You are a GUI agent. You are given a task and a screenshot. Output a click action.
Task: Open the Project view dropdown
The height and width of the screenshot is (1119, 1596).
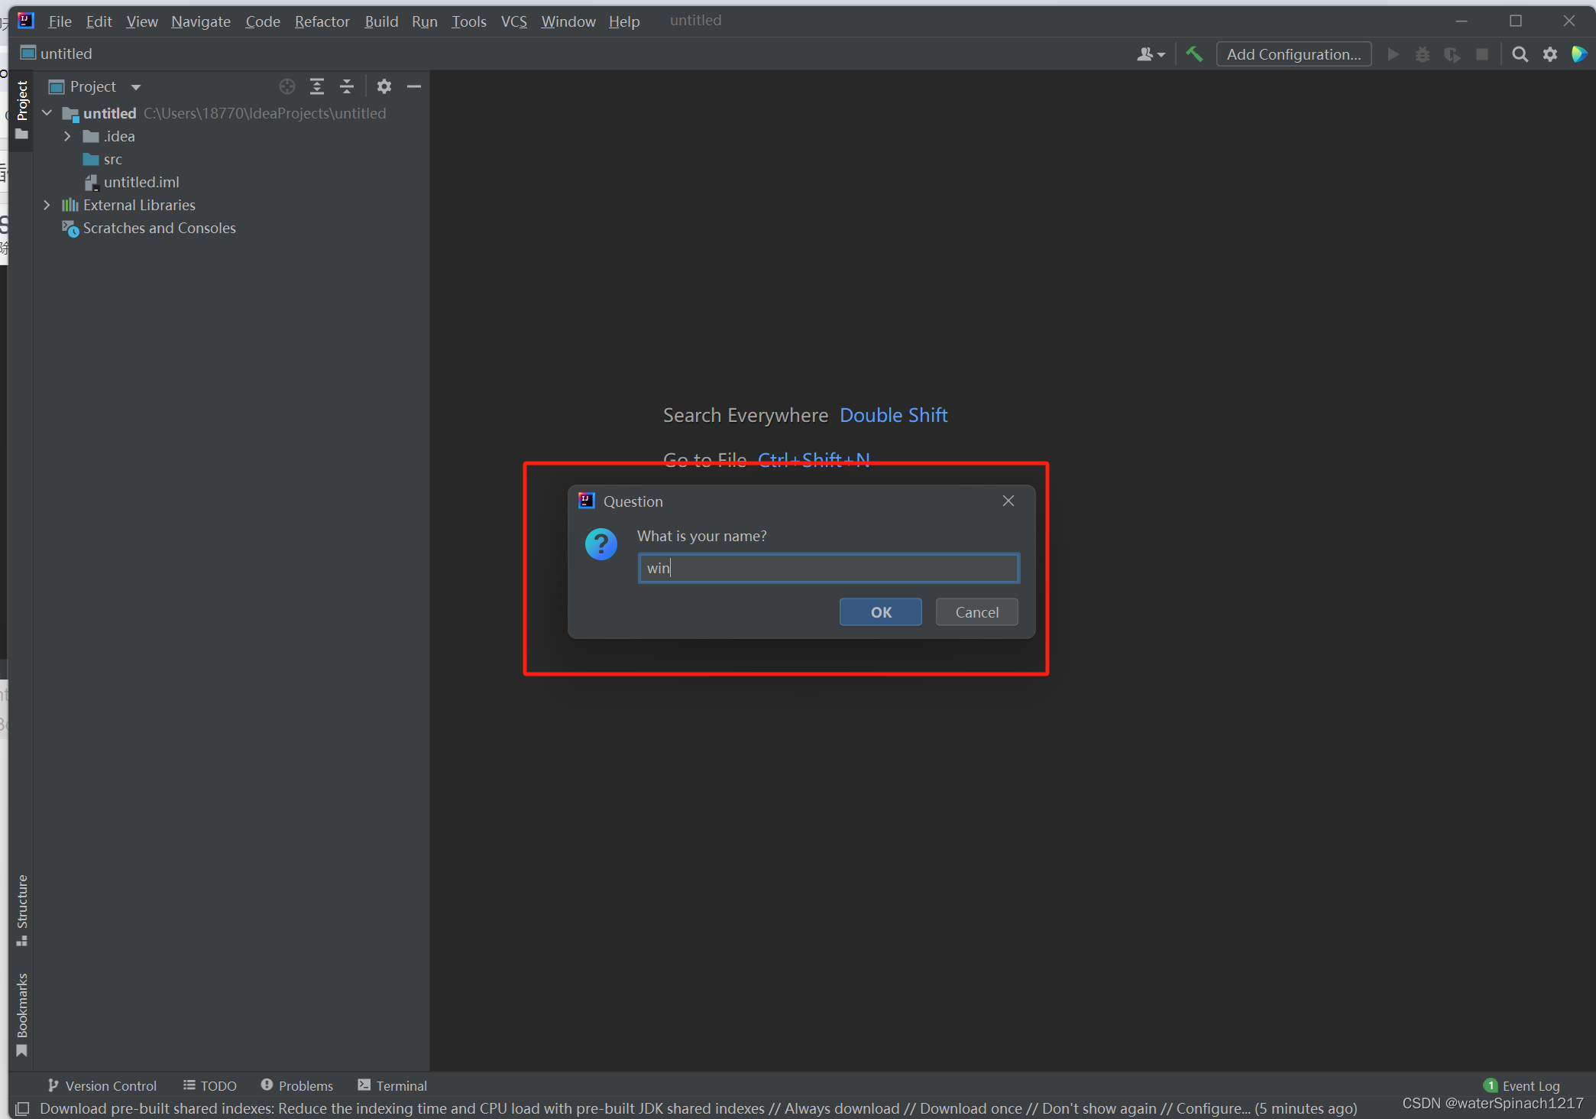(136, 87)
